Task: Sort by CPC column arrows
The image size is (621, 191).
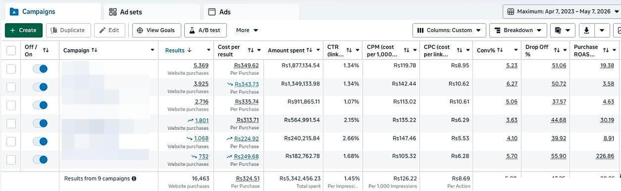Action: tap(460, 50)
